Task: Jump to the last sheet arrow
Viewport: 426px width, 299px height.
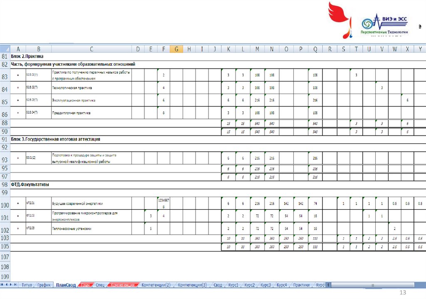Action: tap(15, 284)
